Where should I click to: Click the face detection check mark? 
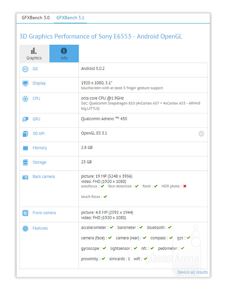point(137,186)
